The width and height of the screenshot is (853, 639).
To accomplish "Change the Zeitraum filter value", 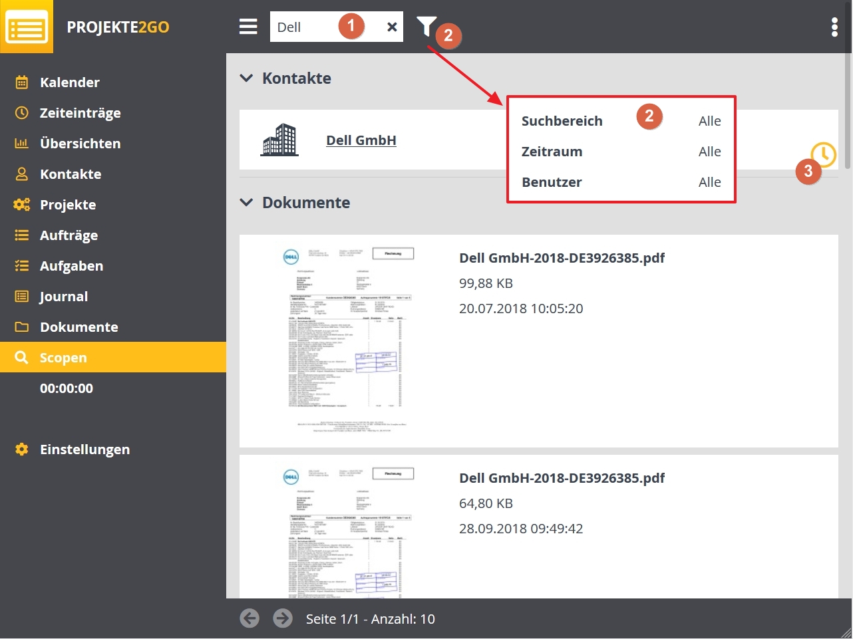I will point(709,152).
